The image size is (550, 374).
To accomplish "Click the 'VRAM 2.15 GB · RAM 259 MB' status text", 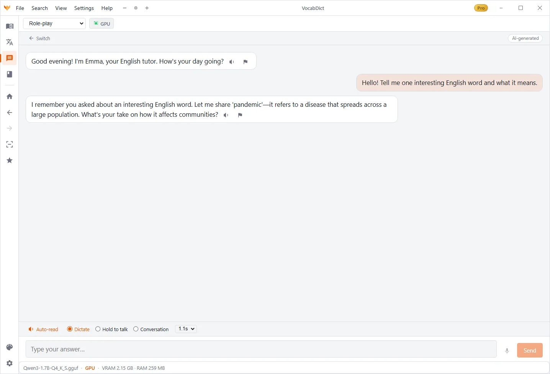I will point(133,368).
